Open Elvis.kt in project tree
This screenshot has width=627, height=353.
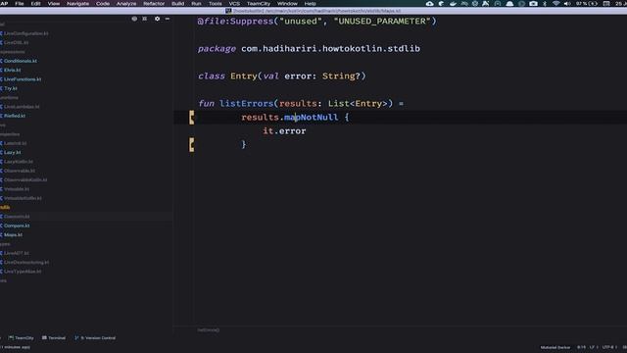coord(13,70)
